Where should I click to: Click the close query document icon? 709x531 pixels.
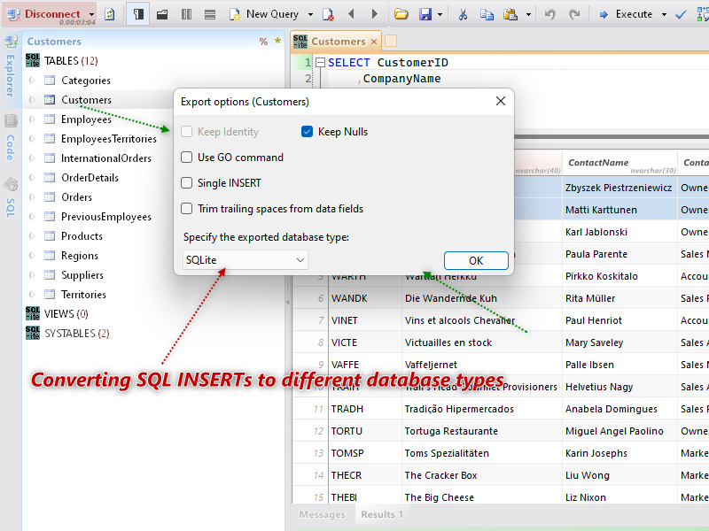(x=328, y=14)
